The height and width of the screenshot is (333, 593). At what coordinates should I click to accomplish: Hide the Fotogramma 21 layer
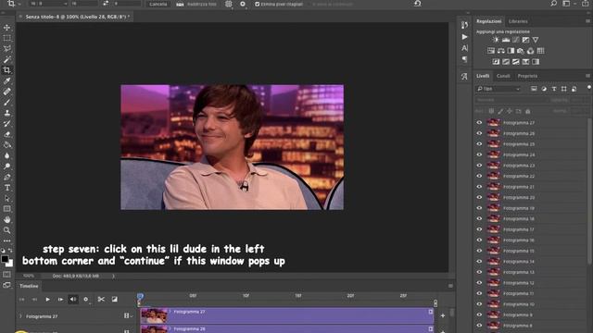coord(479,187)
